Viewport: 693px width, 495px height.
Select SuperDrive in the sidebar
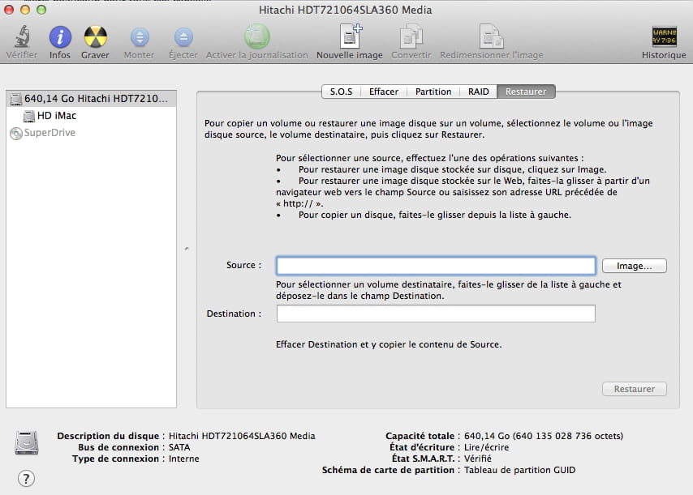91,133
